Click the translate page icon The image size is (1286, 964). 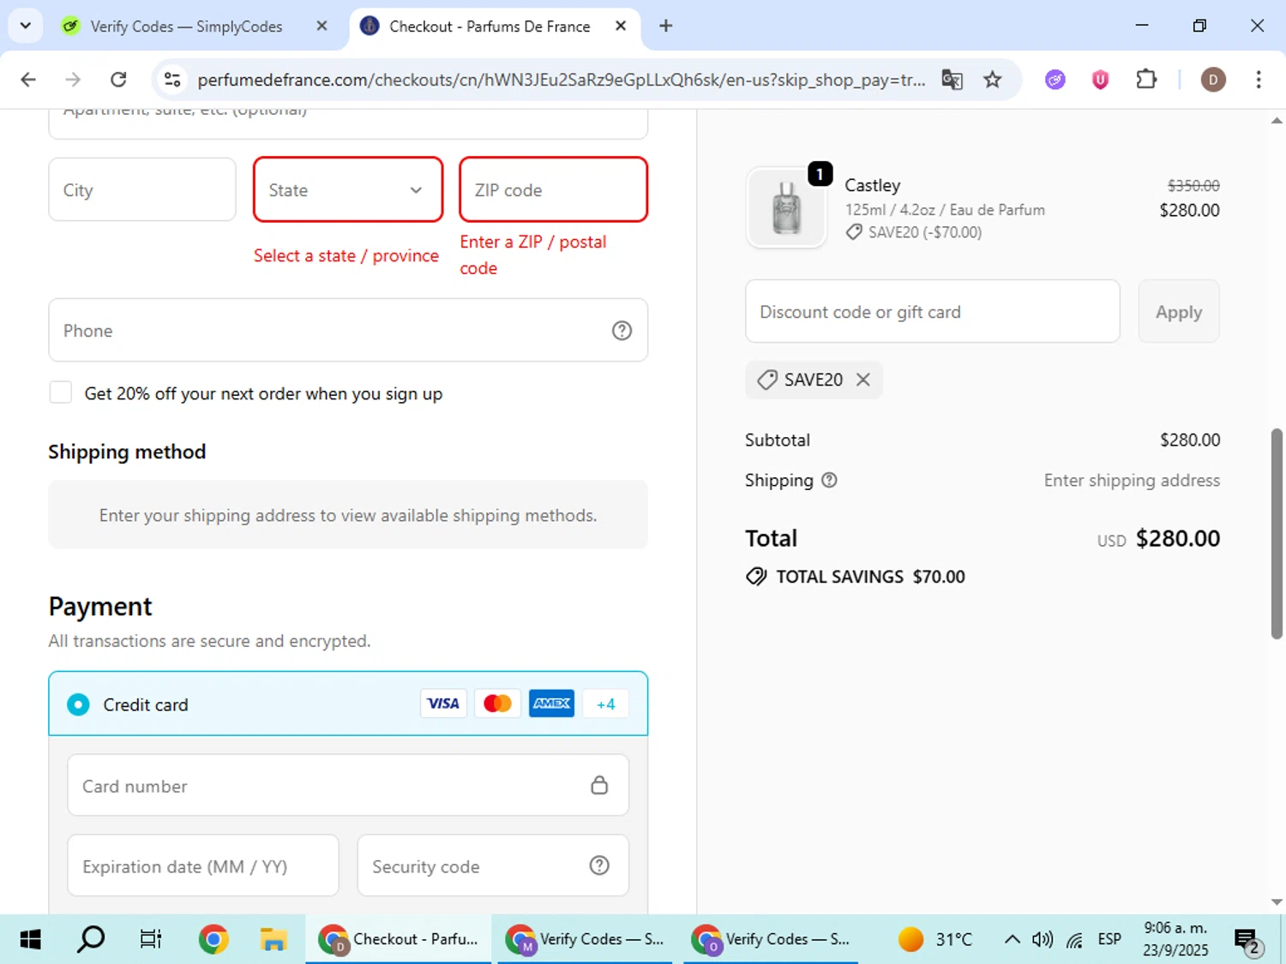952,80
